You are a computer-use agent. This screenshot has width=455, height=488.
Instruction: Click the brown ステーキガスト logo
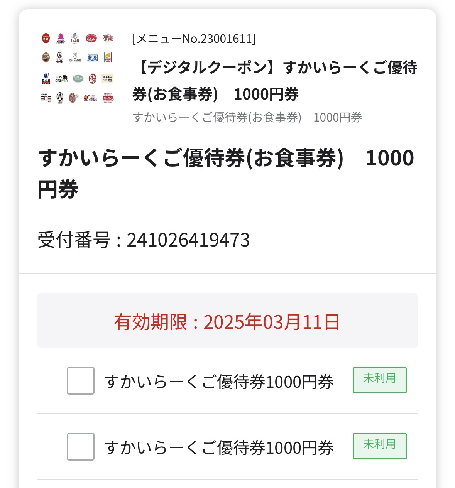46,57
